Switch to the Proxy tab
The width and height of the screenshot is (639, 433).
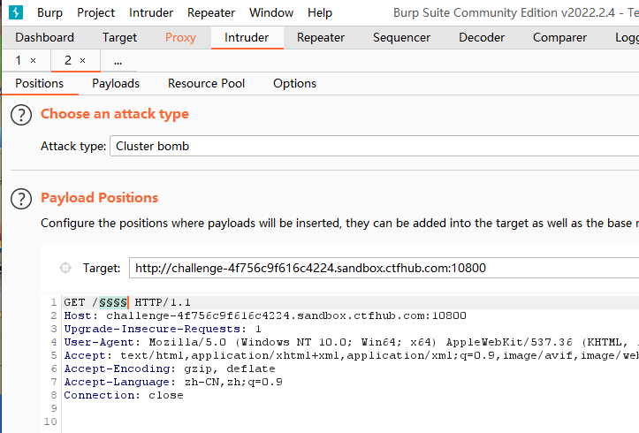[180, 37]
